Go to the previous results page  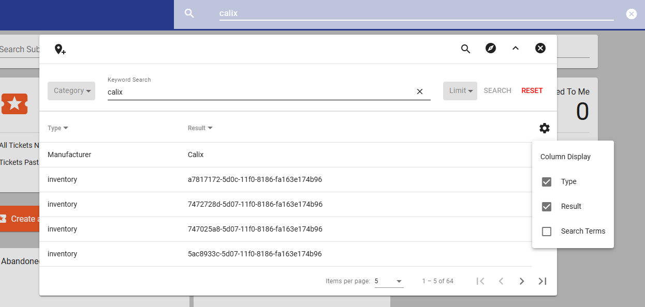[x=501, y=281]
